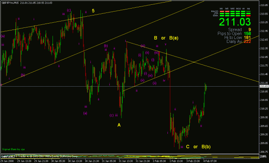Screen dimensions: 269x163
Task: Select the purple 'v' label below 'B or B(a)'
Action: pos(166,44)
